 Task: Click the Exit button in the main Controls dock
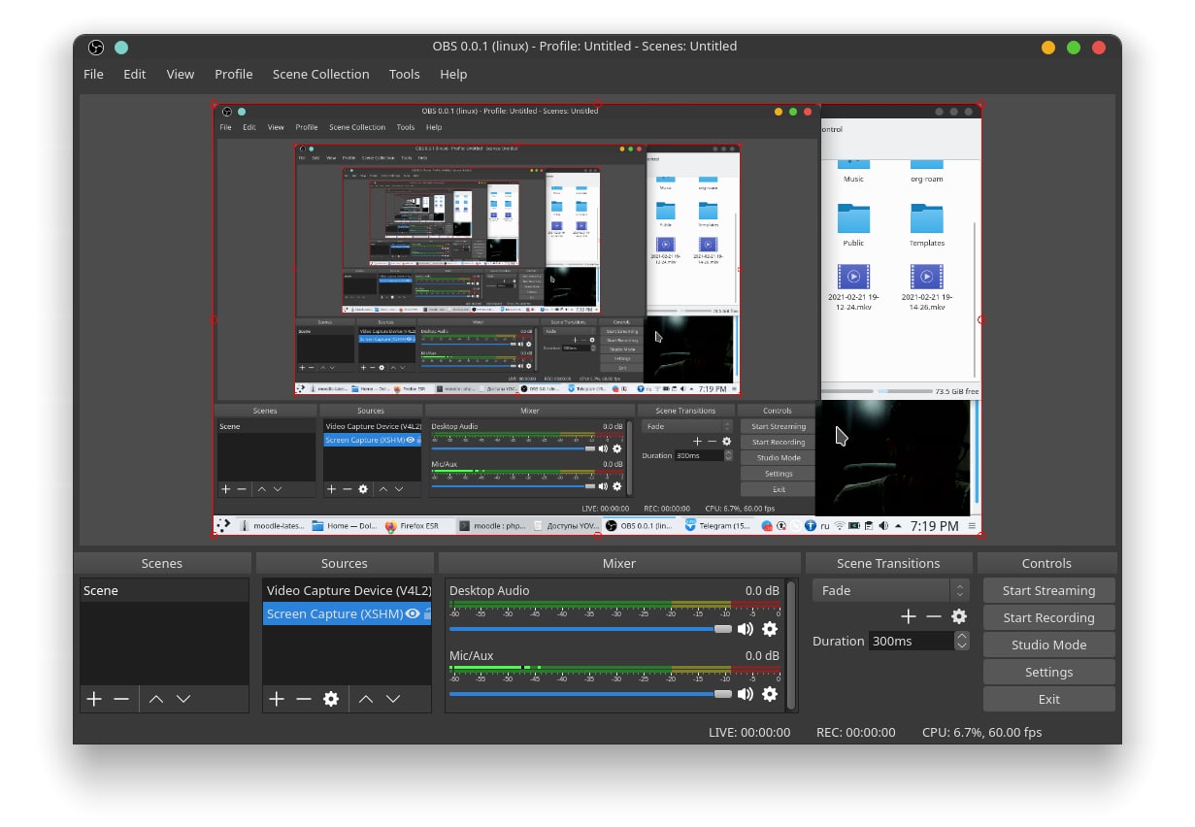[x=1049, y=699]
